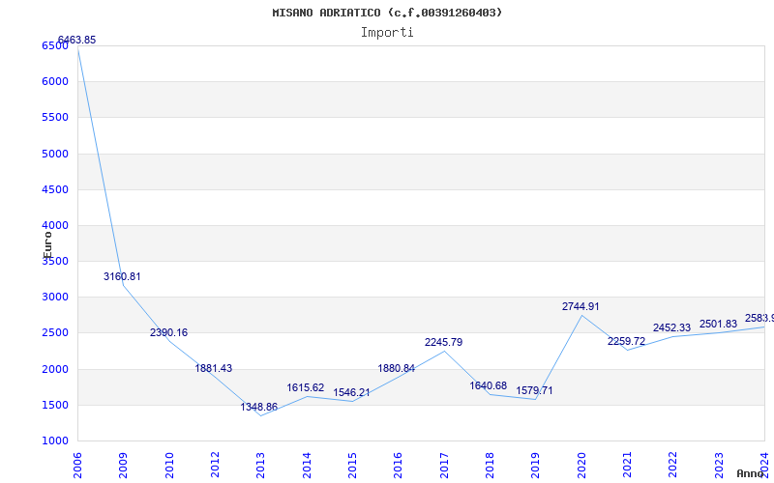The image size is (774, 483).
Task: Click y-axis value 1000
Action: pyautogui.click(x=55, y=441)
